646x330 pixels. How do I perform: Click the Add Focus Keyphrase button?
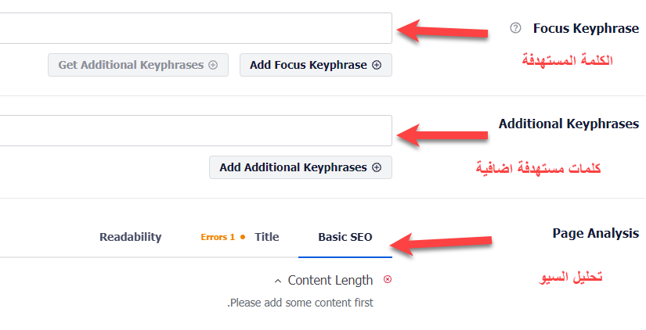pos(316,65)
